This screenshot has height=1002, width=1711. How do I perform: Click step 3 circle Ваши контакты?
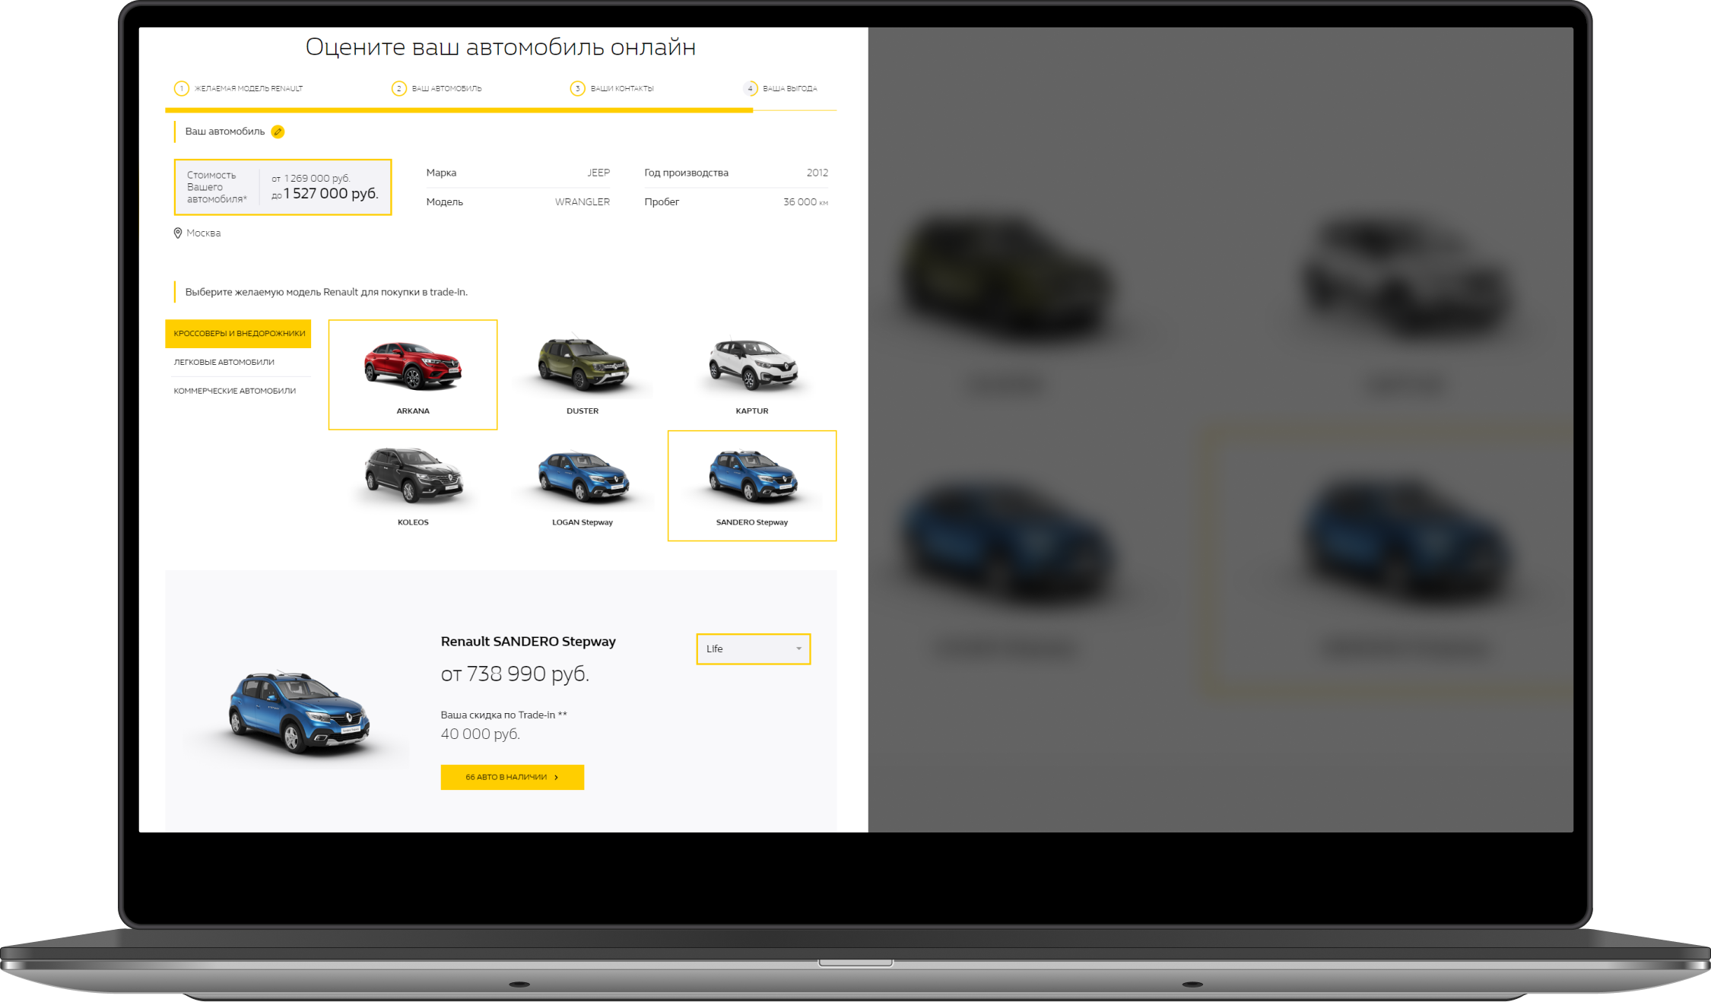tap(578, 88)
